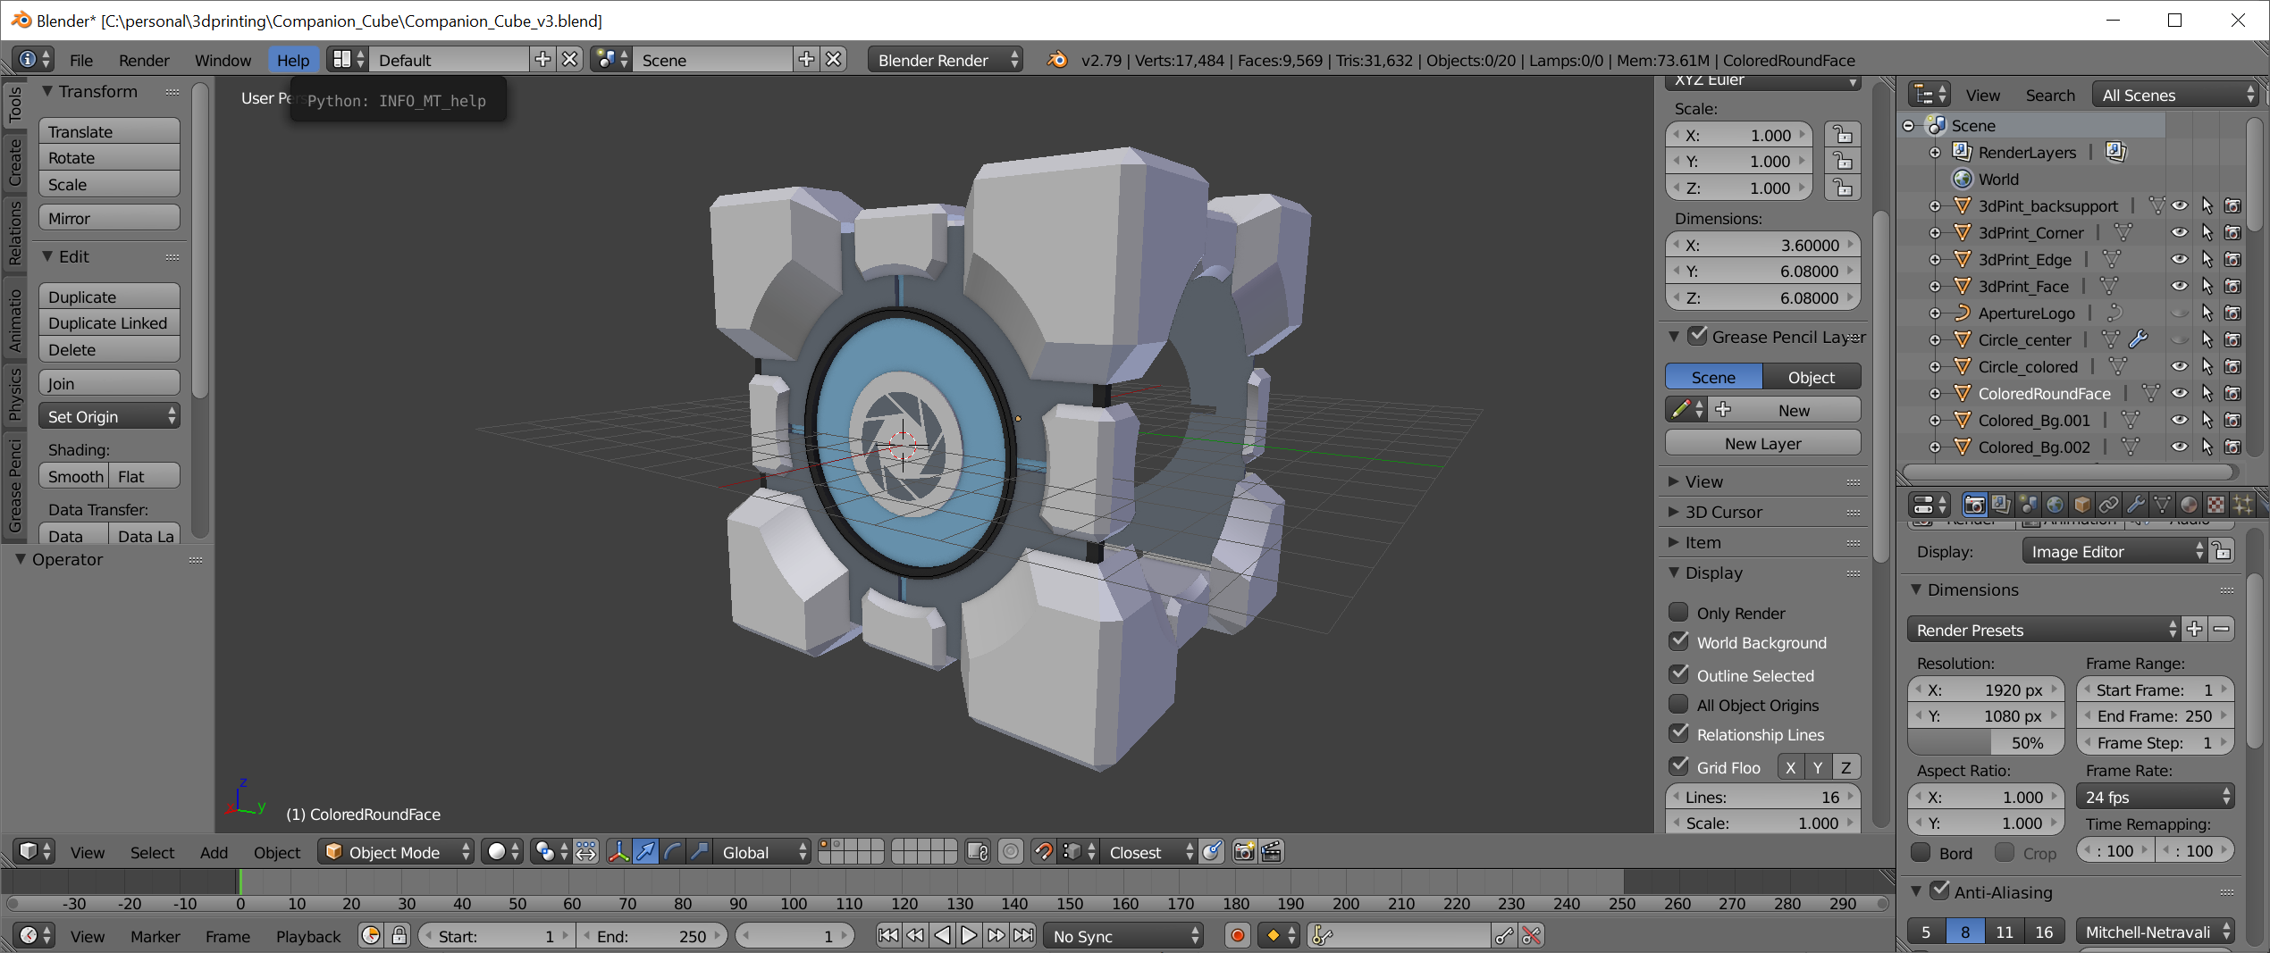2270x953 pixels.
Task: Click the current frame field in timeline
Action: (794, 935)
